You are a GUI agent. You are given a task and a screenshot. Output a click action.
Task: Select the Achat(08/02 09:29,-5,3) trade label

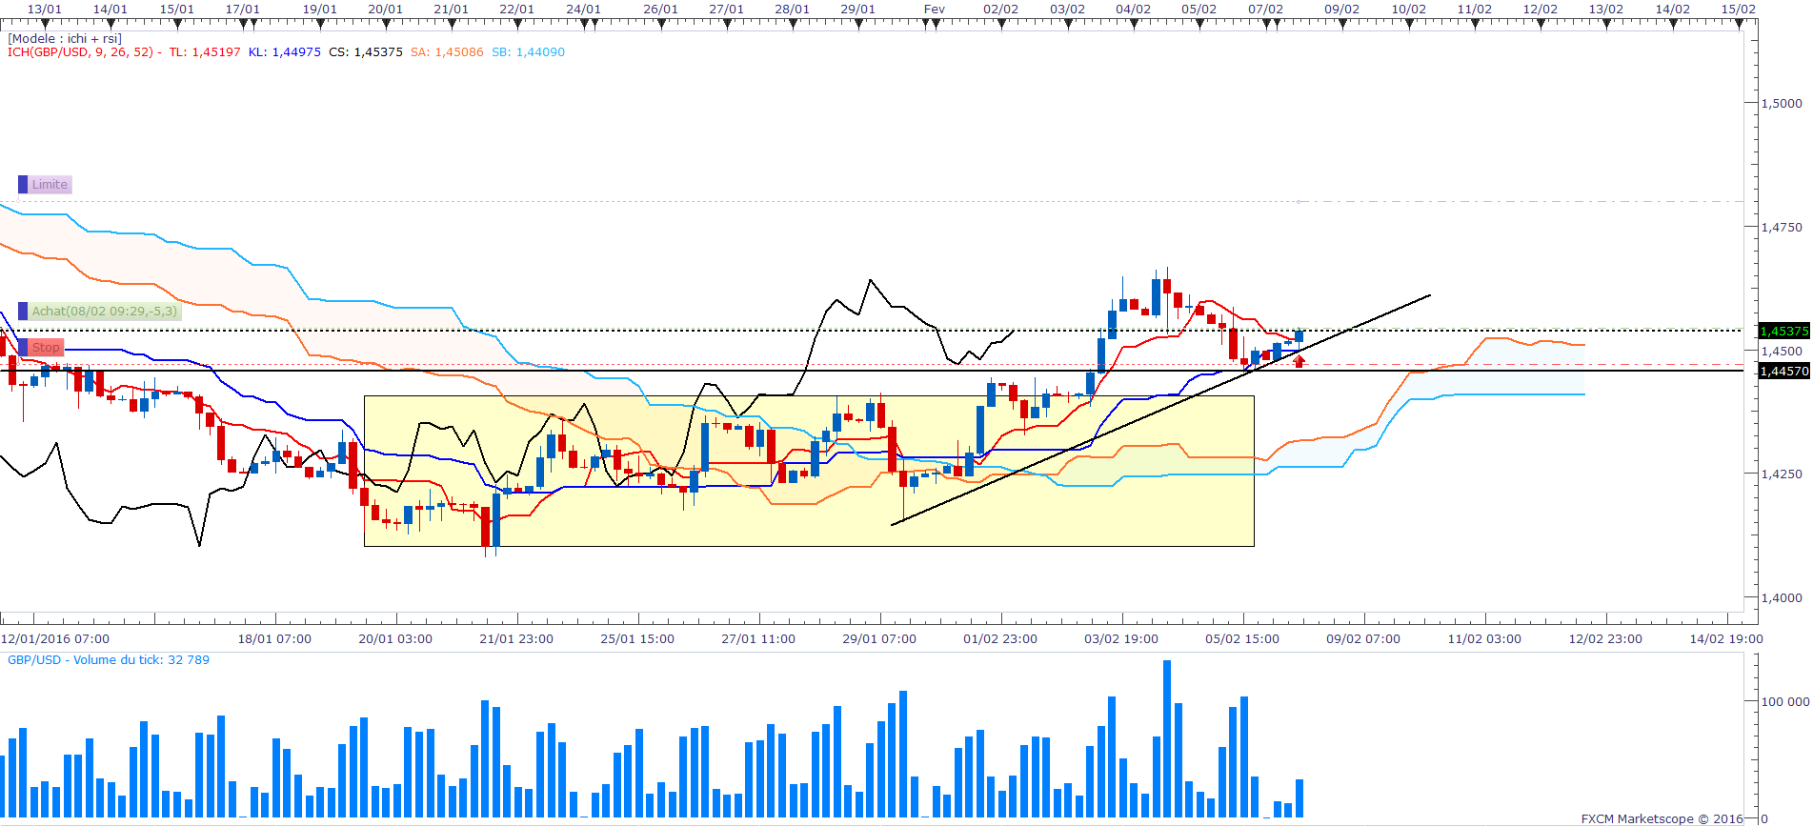point(104,312)
